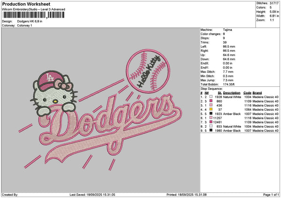Pick the light pink swatch in stop row 3
Viewport: 281px width, 198px height.
[x=211, y=105]
